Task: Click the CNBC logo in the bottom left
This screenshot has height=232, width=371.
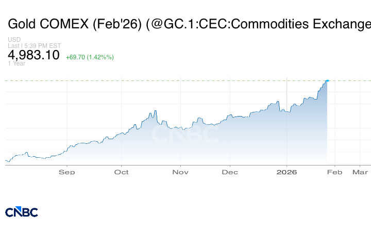Action: coord(22,212)
